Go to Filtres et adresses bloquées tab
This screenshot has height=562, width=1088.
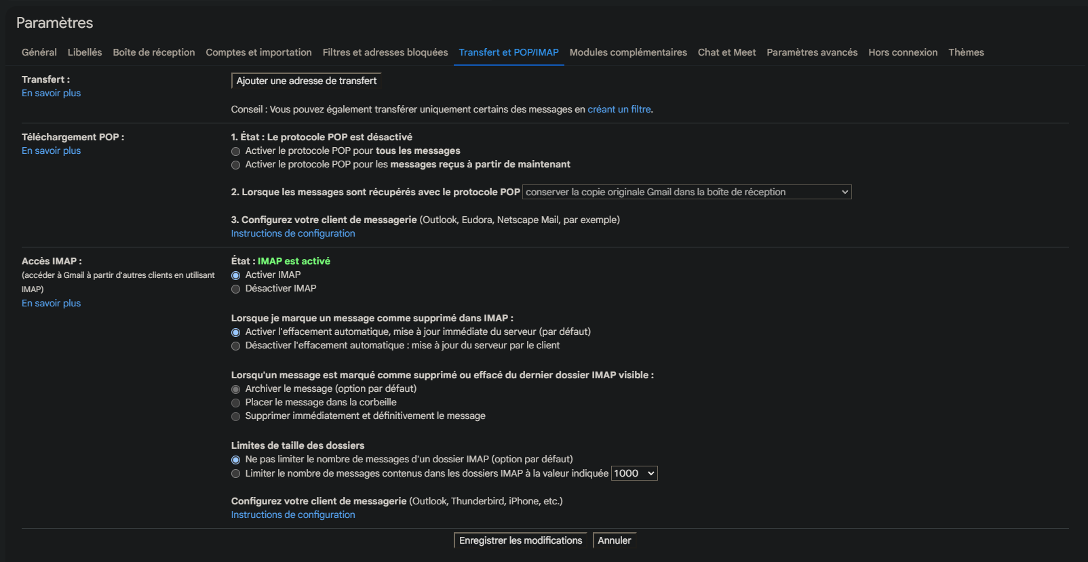click(385, 52)
